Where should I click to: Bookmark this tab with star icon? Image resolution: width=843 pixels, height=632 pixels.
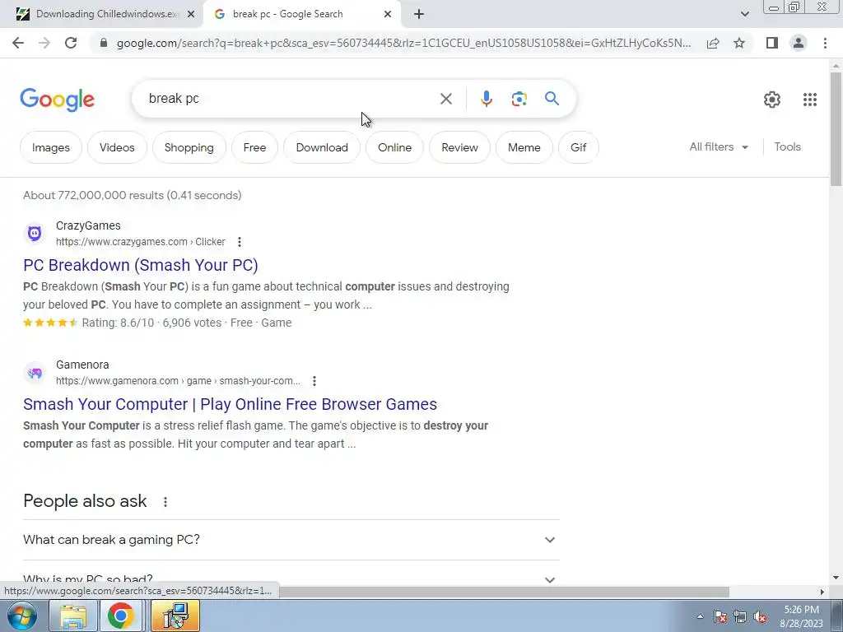[x=739, y=43]
